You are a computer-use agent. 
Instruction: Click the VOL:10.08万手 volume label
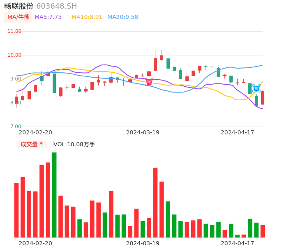(74, 144)
